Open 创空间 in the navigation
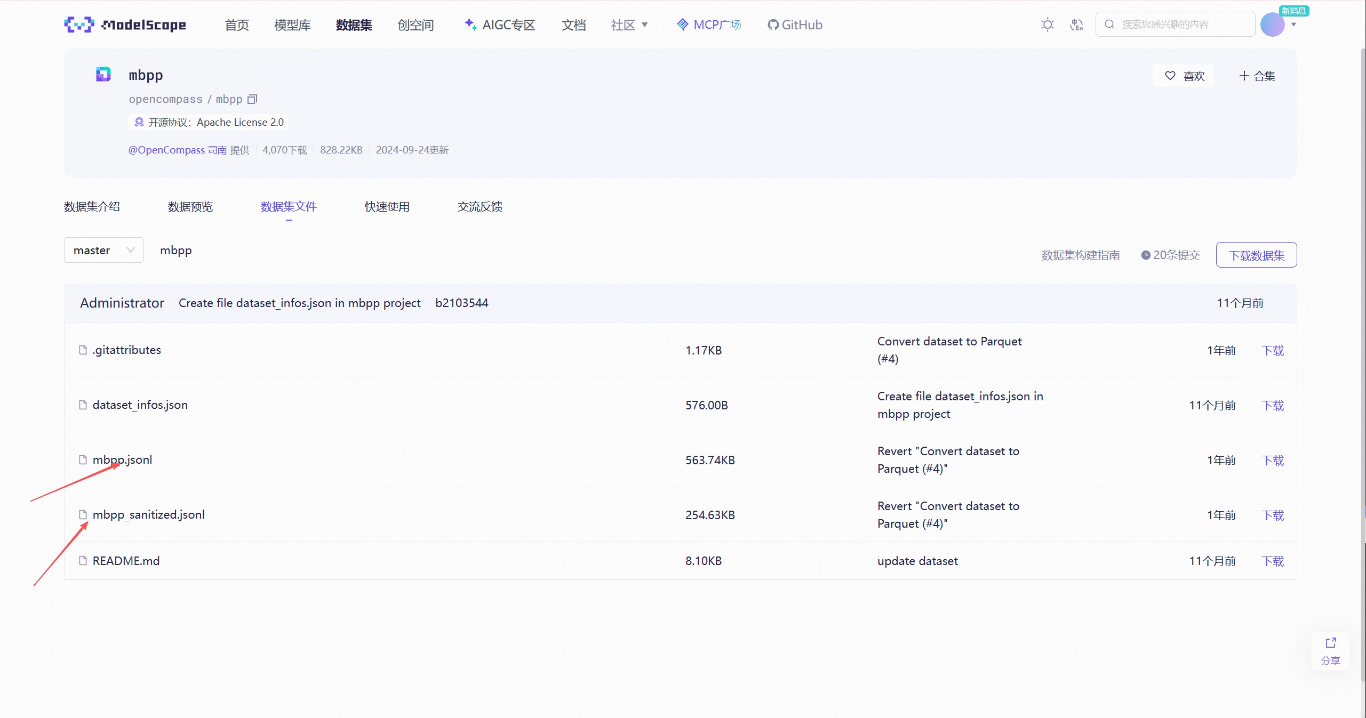The height and width of the screenshot is (718, 1366). 416,25
